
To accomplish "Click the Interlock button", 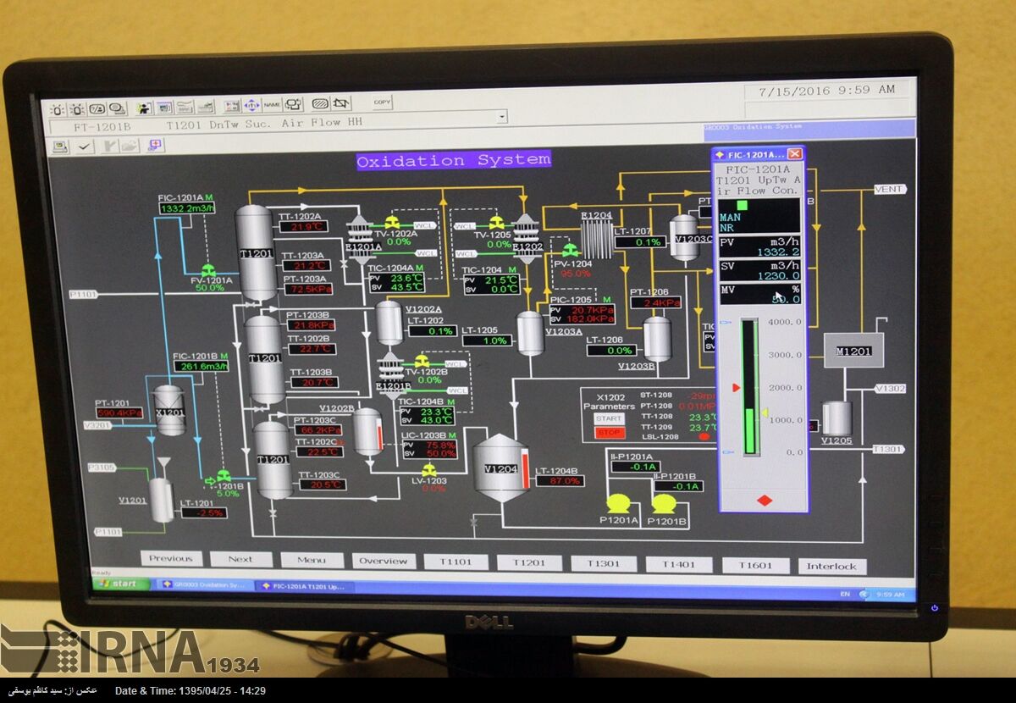I will 831,567.
